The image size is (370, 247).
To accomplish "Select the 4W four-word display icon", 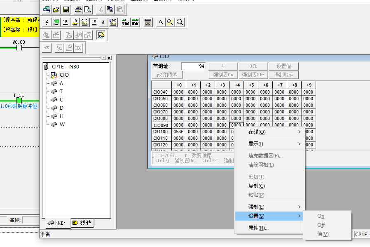I will click(135, 22).
